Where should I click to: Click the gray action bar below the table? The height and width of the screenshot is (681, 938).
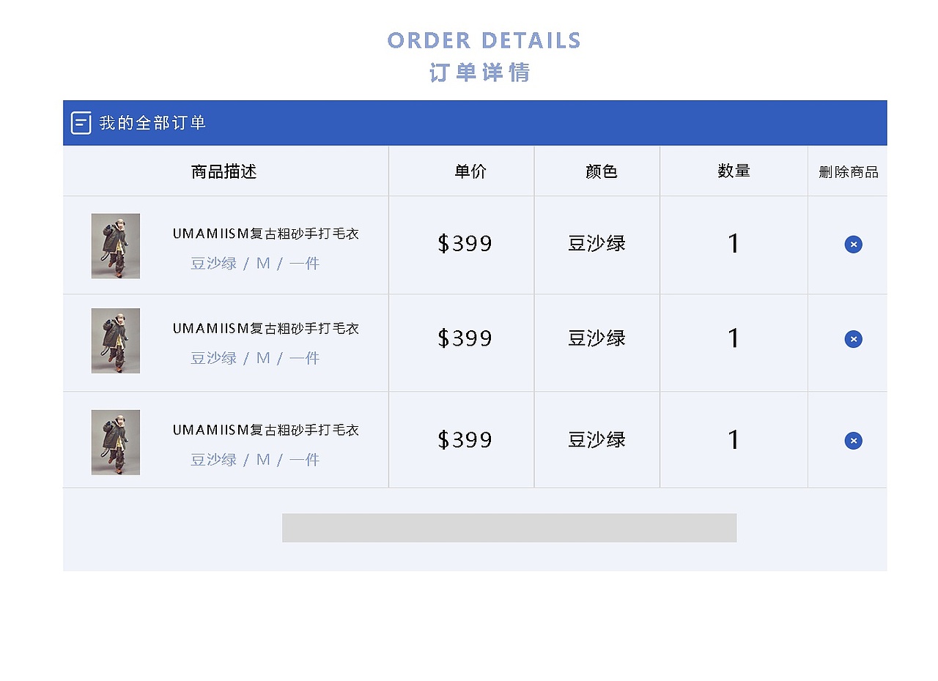(x=509, y=528)
